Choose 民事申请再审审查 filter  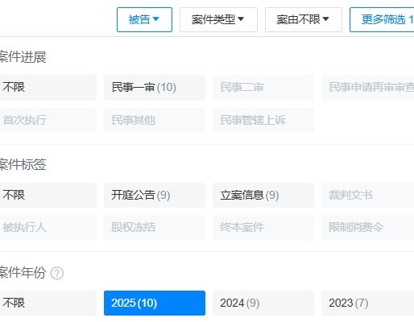point(367,88)
